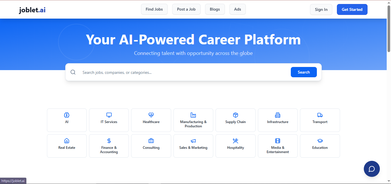Click the magnifier icon in search bar
Viewport: 391px width, 184px height.
[x=73, y=72]
